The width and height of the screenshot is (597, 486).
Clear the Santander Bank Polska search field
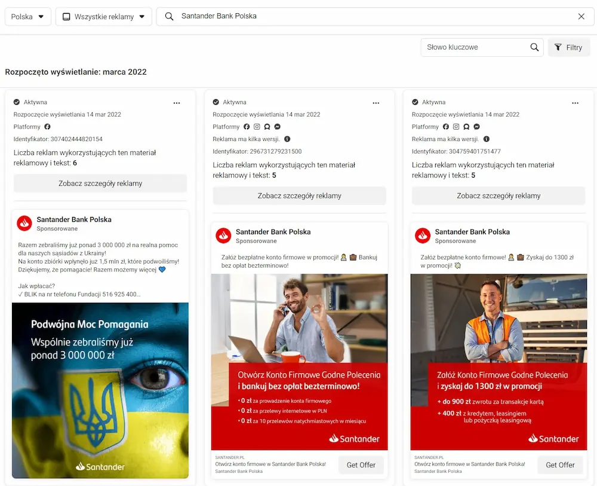(x=581, y=17)
